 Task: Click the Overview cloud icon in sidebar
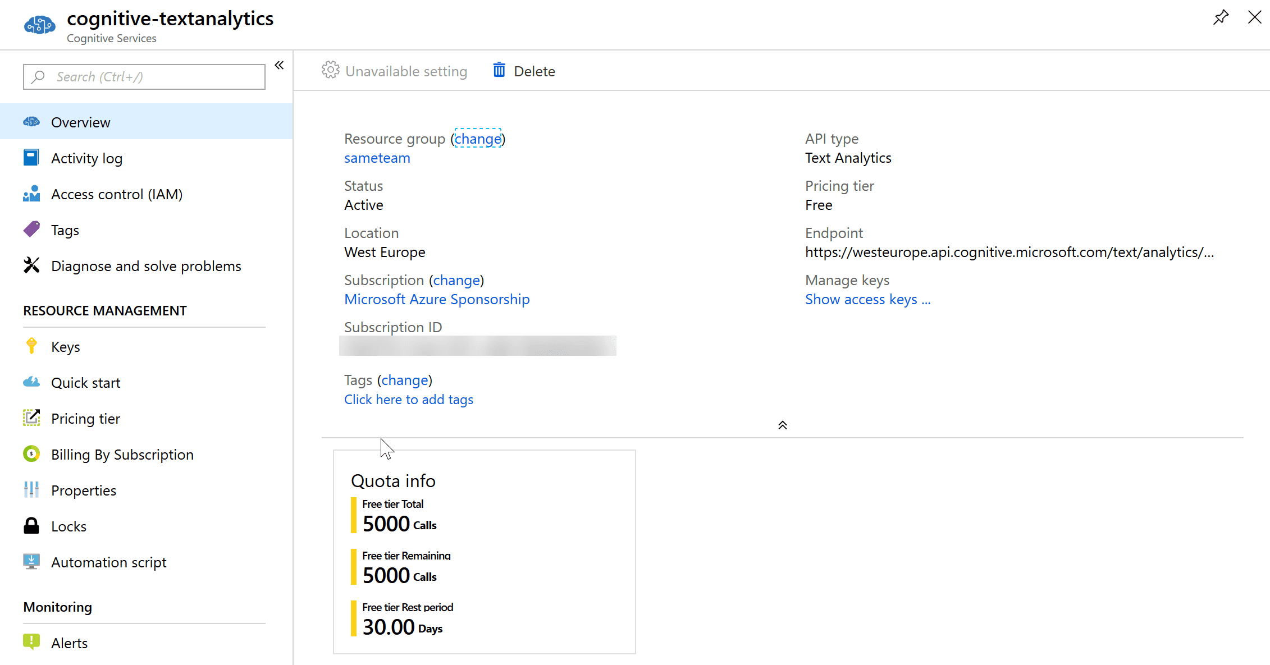pos(31,122)
